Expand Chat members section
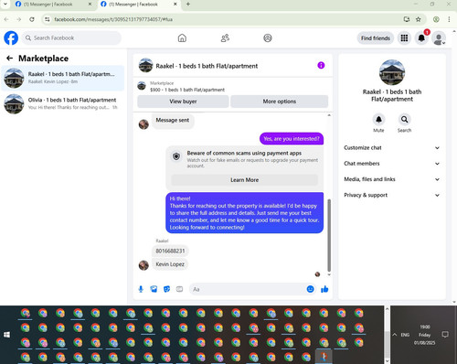 392,164
